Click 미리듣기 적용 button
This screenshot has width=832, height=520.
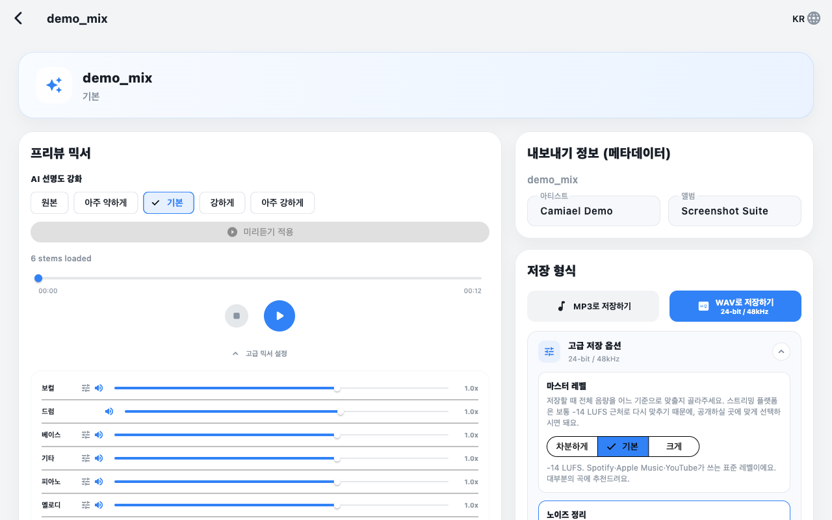point(260,232)
